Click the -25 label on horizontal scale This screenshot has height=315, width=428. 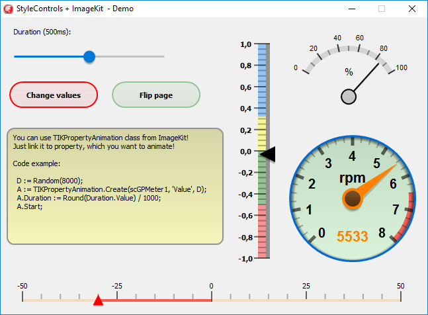[117, 286]
